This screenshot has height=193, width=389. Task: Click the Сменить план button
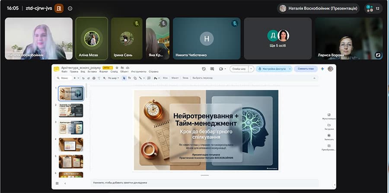306,69
